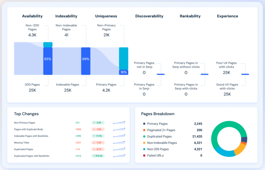Open Primary Pages in Serp label
Viewport: 265px width, 170px height.
pyautogui.click(x=144, y=86)
